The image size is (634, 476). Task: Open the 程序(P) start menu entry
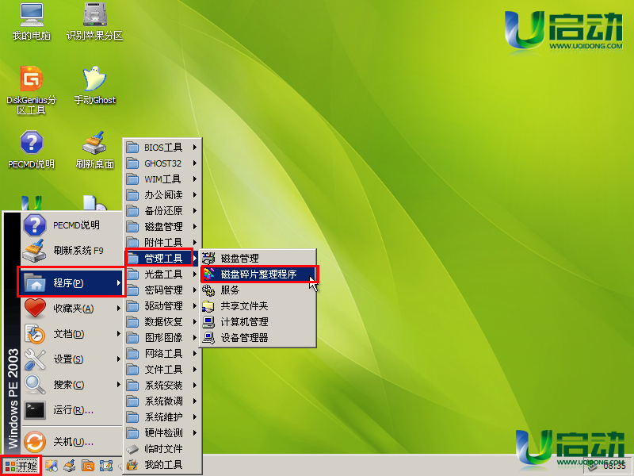pos(71,283)
